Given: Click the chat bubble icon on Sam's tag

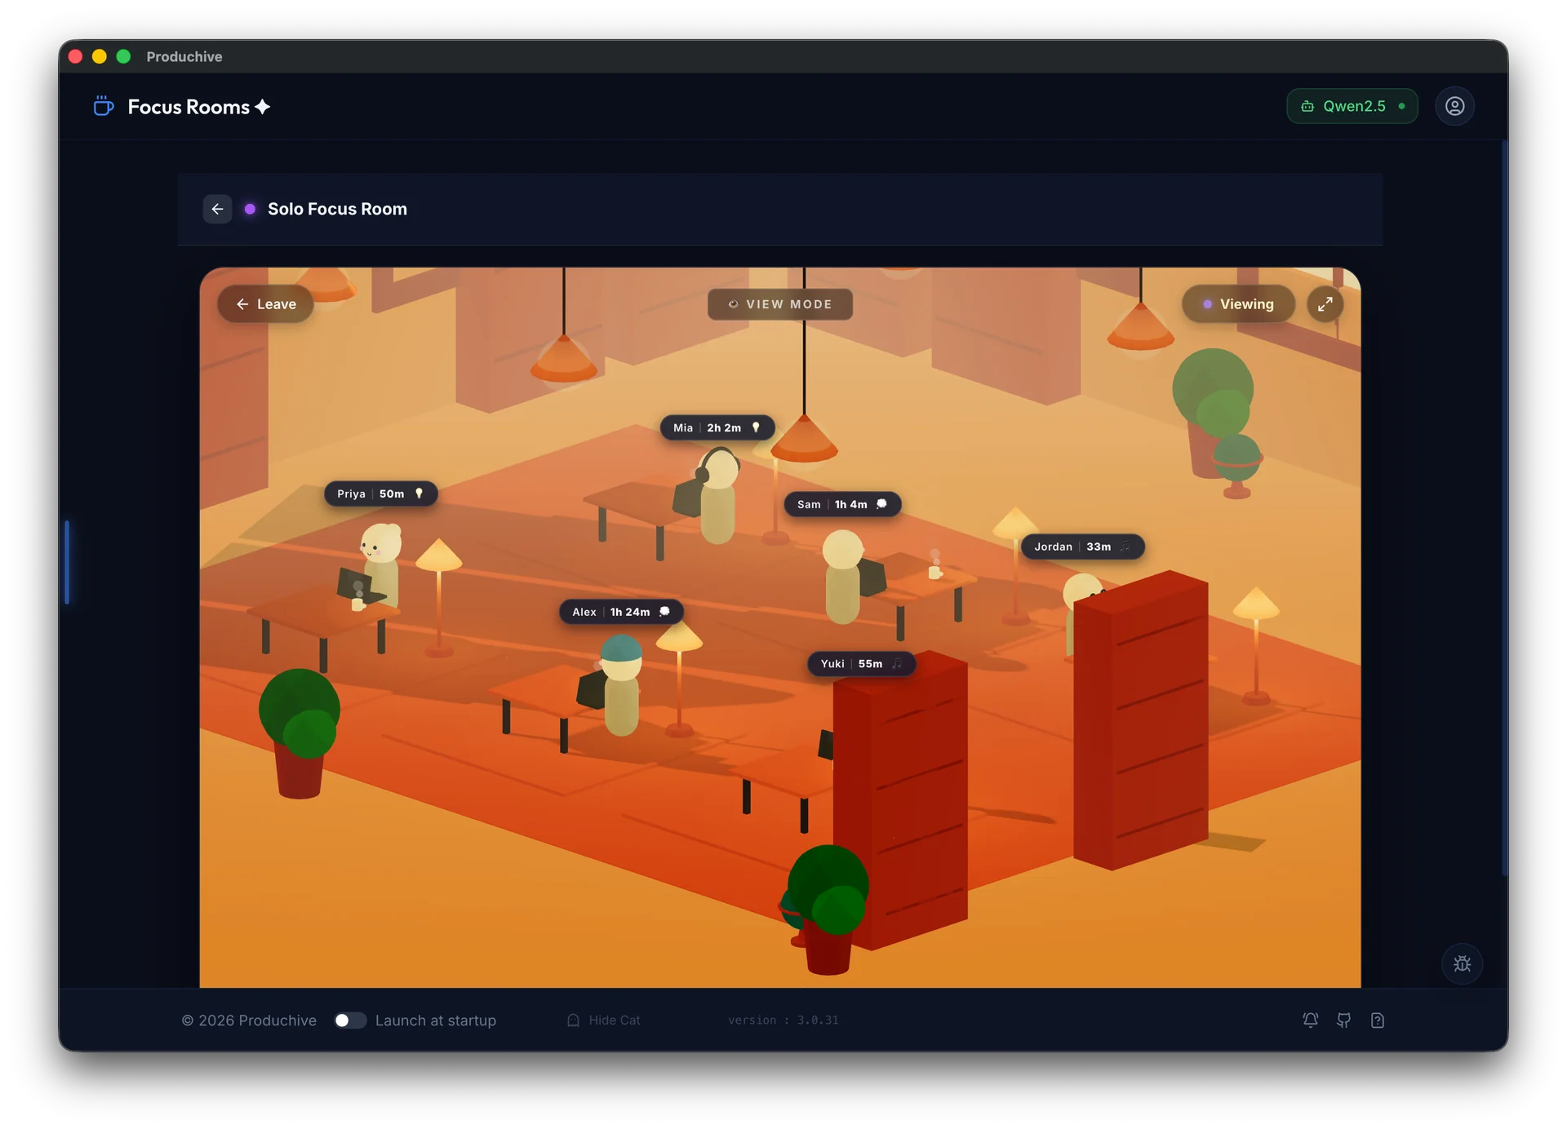Looking at the screenshot, I should pyautogui.click(x=881, y=504).
